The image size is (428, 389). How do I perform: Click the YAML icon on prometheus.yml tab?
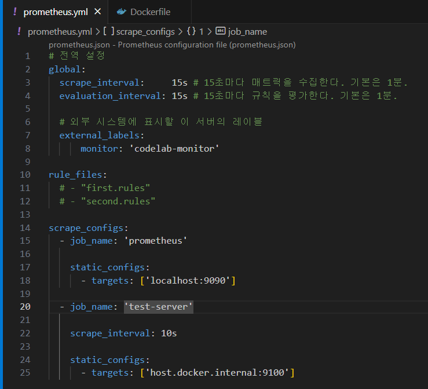pyautogui.click(x=15, y=12)
